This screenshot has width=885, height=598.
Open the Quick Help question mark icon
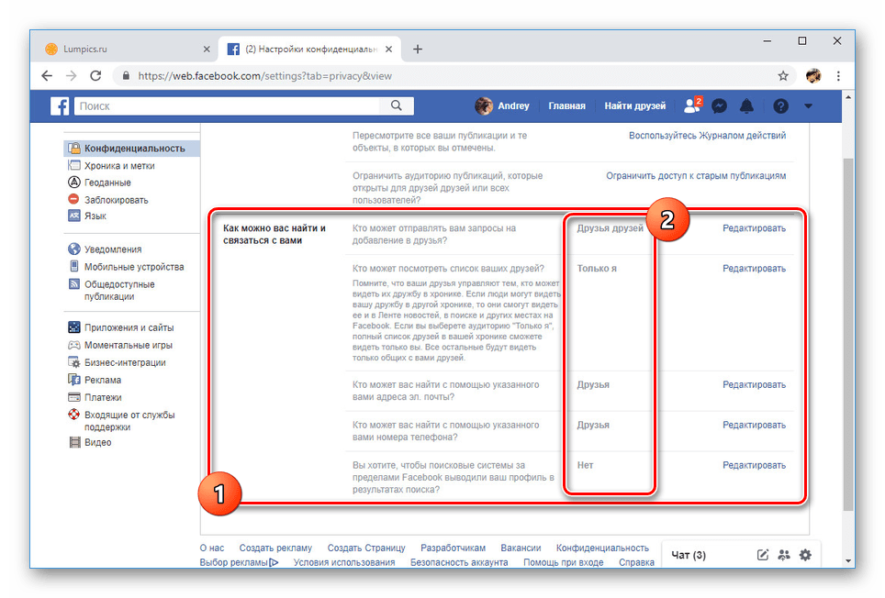779,105
